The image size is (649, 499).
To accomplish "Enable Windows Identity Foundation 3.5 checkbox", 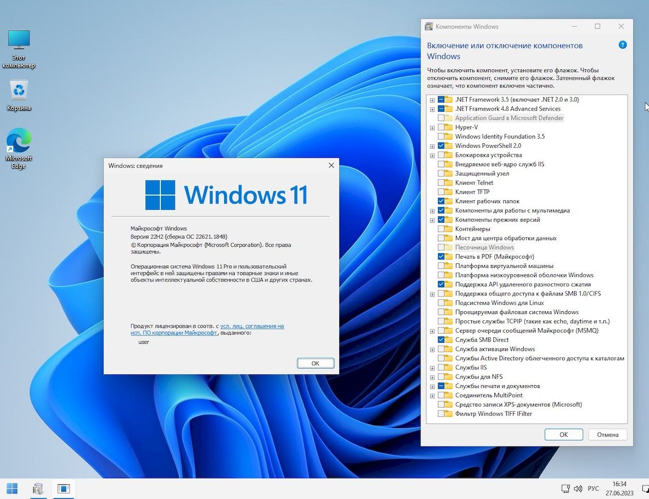I will tap(441, 136).
